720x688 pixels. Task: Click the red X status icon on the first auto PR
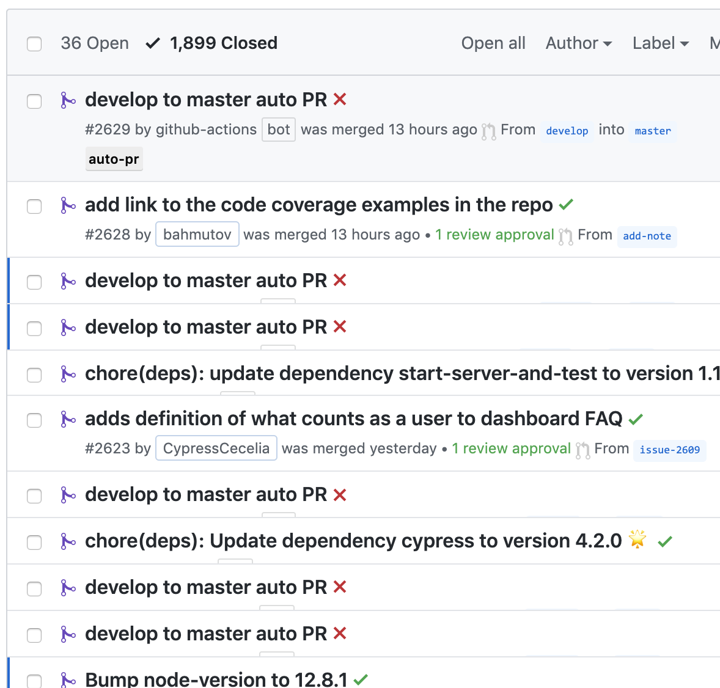pyautogui.click(x=340, y=99)
